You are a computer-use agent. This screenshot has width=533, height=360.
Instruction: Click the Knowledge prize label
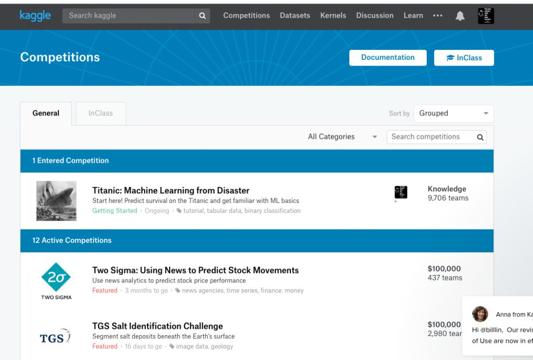click(x=447, y=189)
